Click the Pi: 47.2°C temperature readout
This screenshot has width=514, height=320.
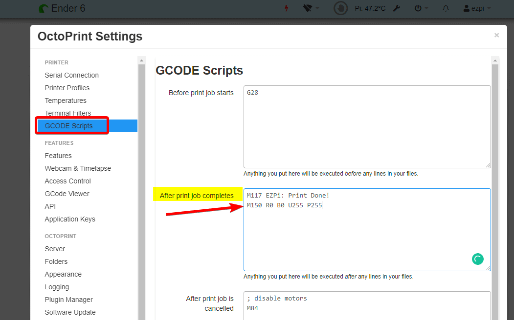(x=370, y=8)
